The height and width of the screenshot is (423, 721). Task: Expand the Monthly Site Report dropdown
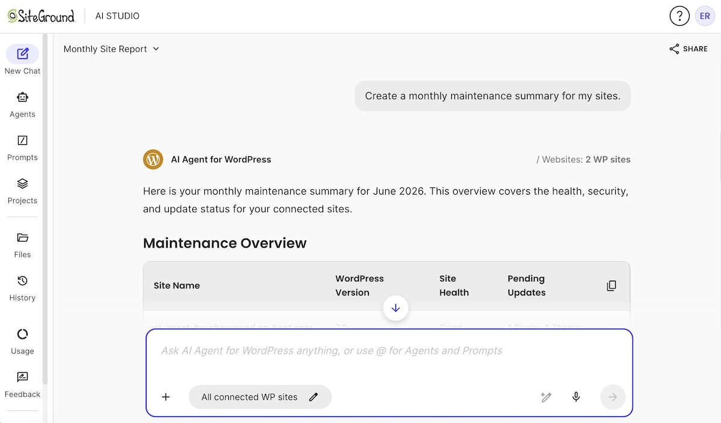112,49
